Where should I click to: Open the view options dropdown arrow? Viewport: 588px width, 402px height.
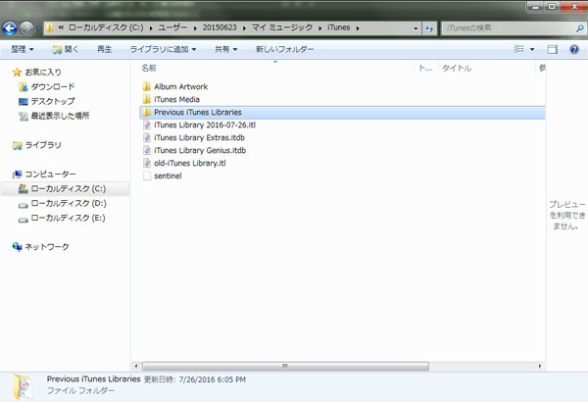point(532,49)
